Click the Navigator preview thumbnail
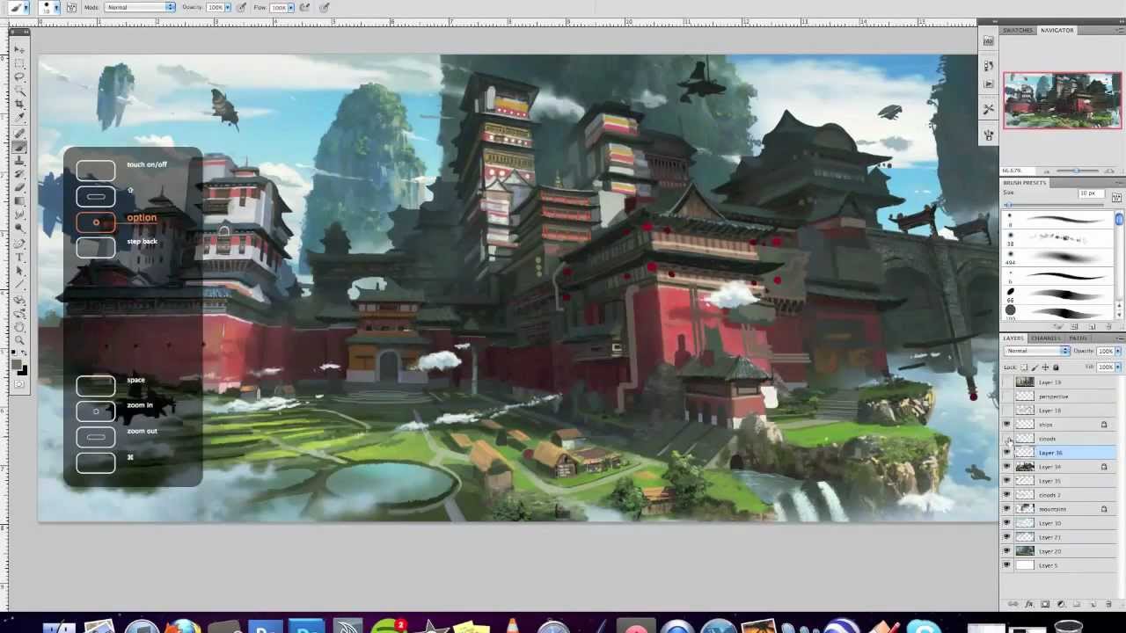Screen dimensions: 1126x633 (x=1063, y=100)
